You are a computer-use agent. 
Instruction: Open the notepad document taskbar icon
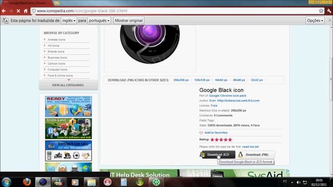tap(124, 182)
